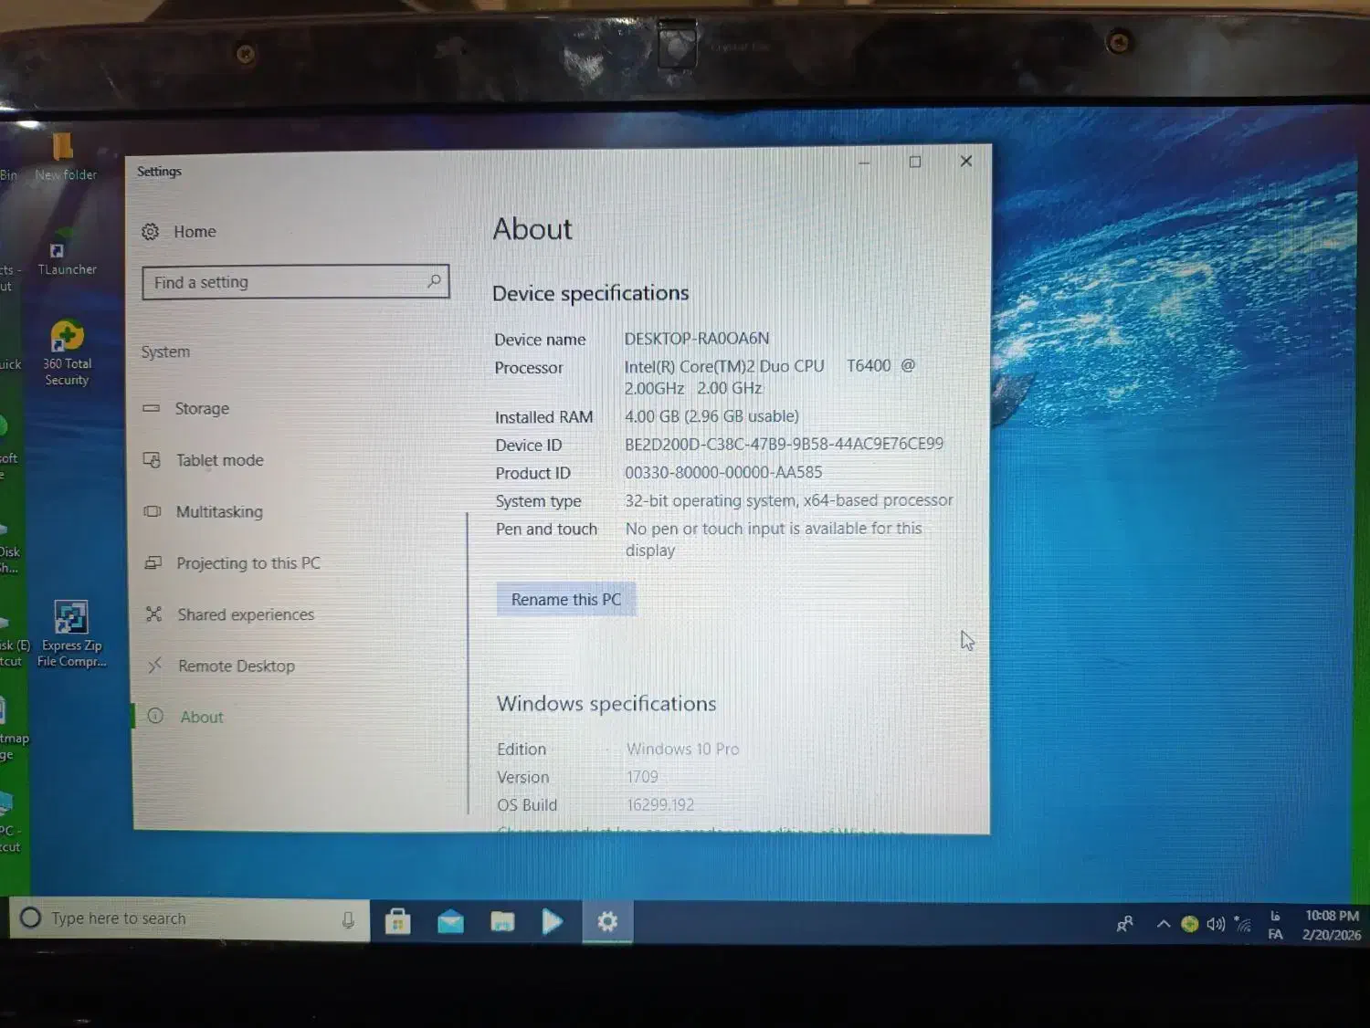Open the Mail app from the taskbar
The image size is (1370, 1028).
450,922
